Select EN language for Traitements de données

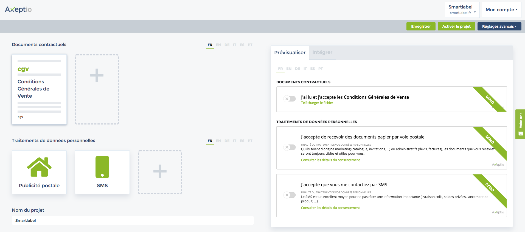click(x=218, y=141)
